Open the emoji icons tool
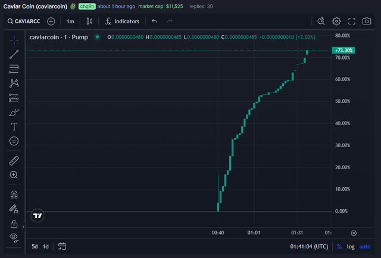This screenshot has height=258, width=381. 14,141
